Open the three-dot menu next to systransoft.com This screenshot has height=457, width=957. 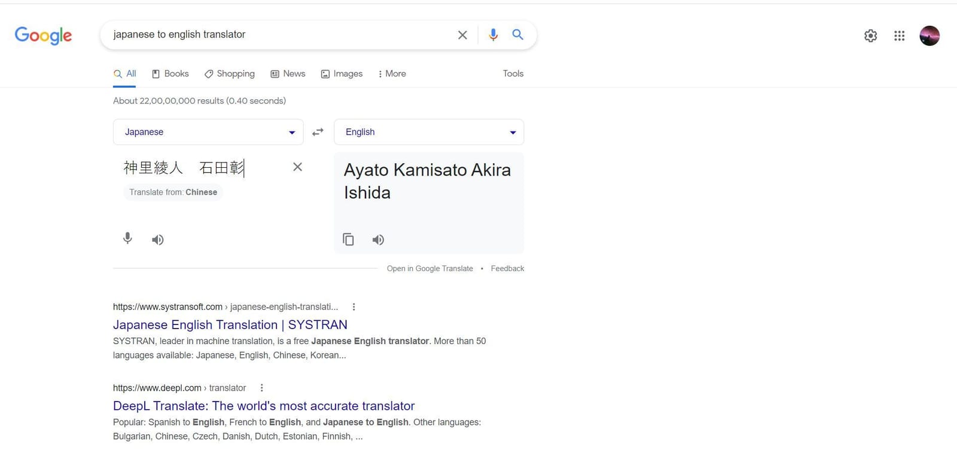(x=353, y=306)
